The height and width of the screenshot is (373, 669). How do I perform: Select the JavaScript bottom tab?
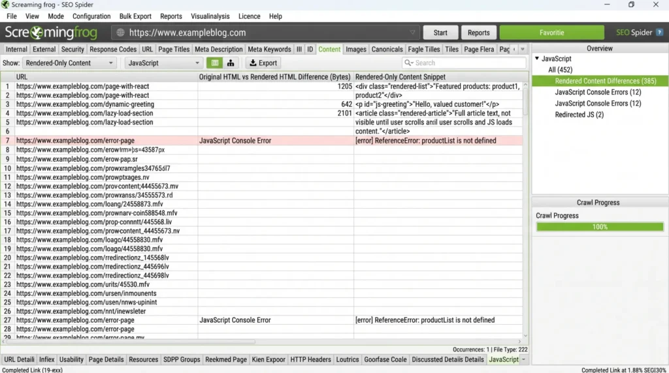click(504, 360)
